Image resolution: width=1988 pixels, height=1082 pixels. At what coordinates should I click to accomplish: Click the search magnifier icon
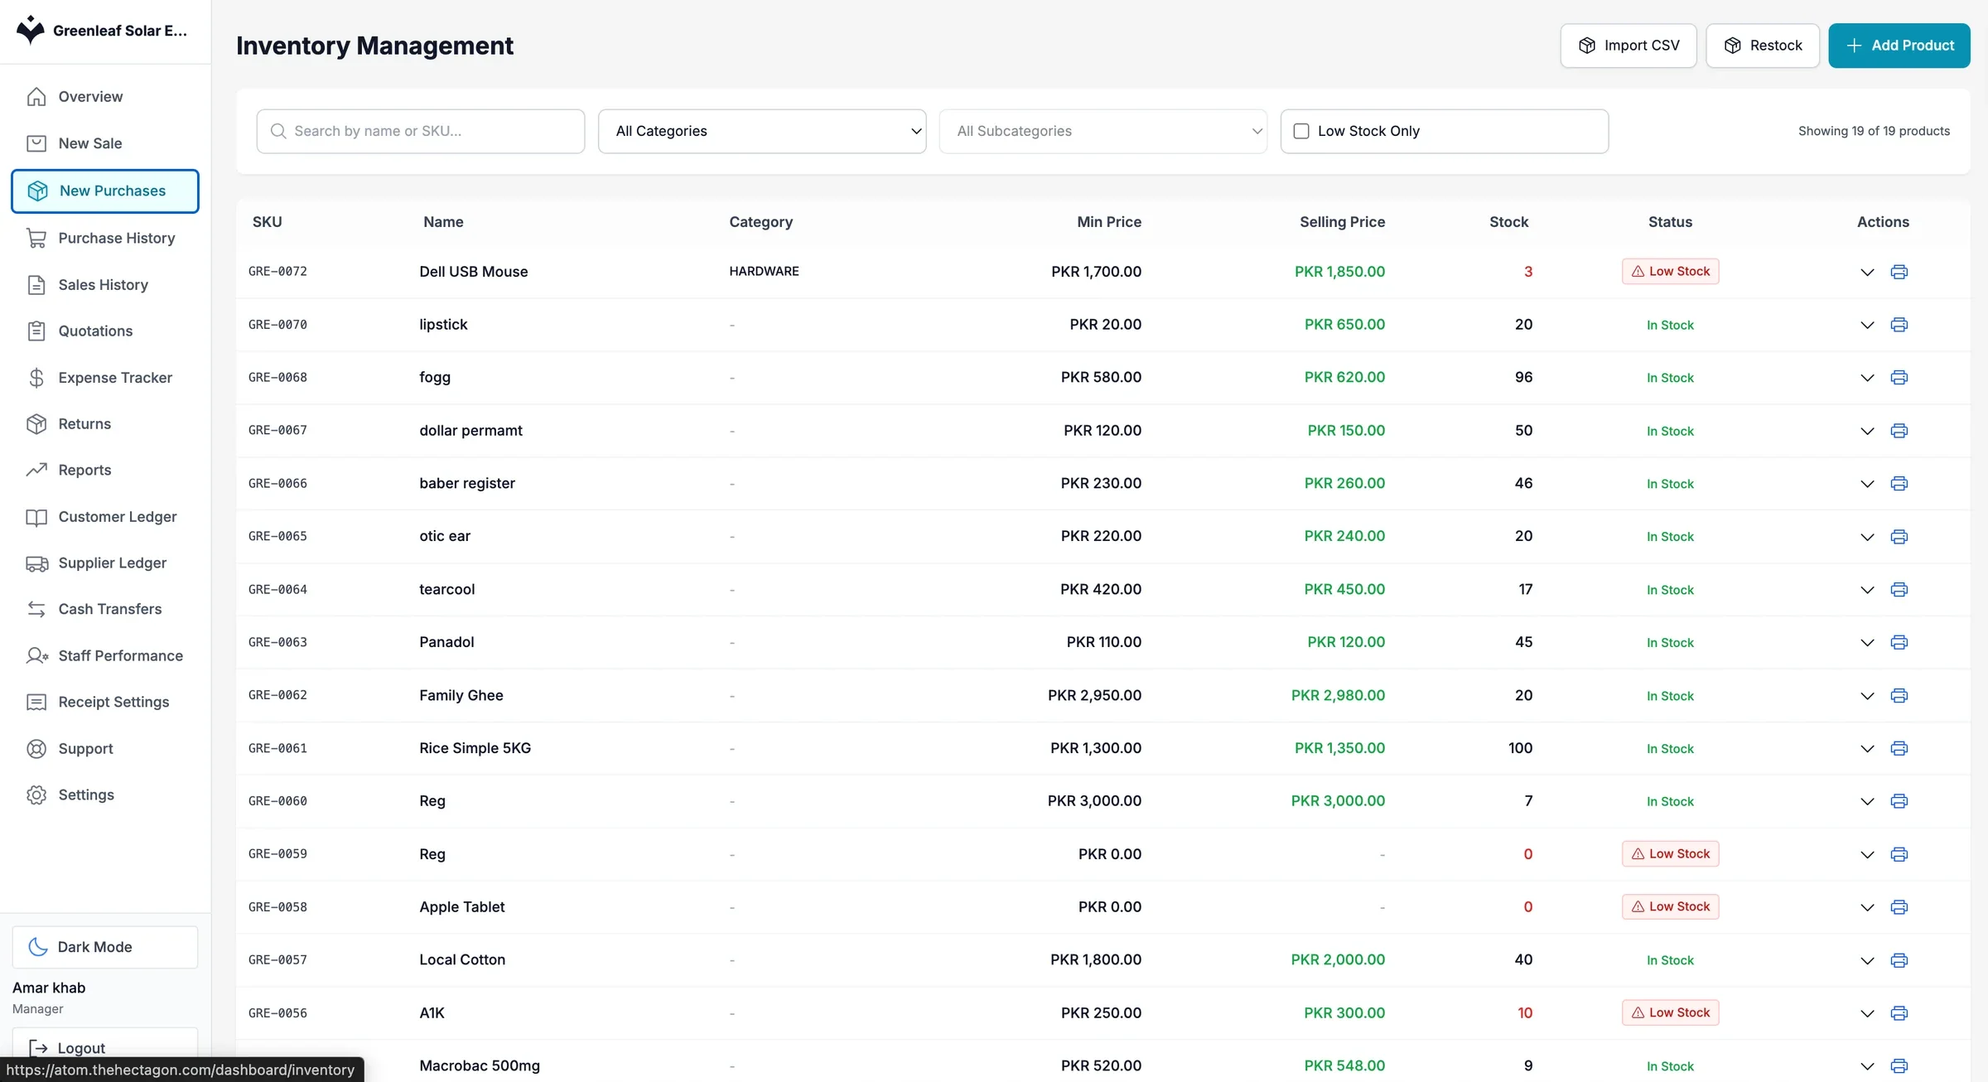tap(278, 131)
